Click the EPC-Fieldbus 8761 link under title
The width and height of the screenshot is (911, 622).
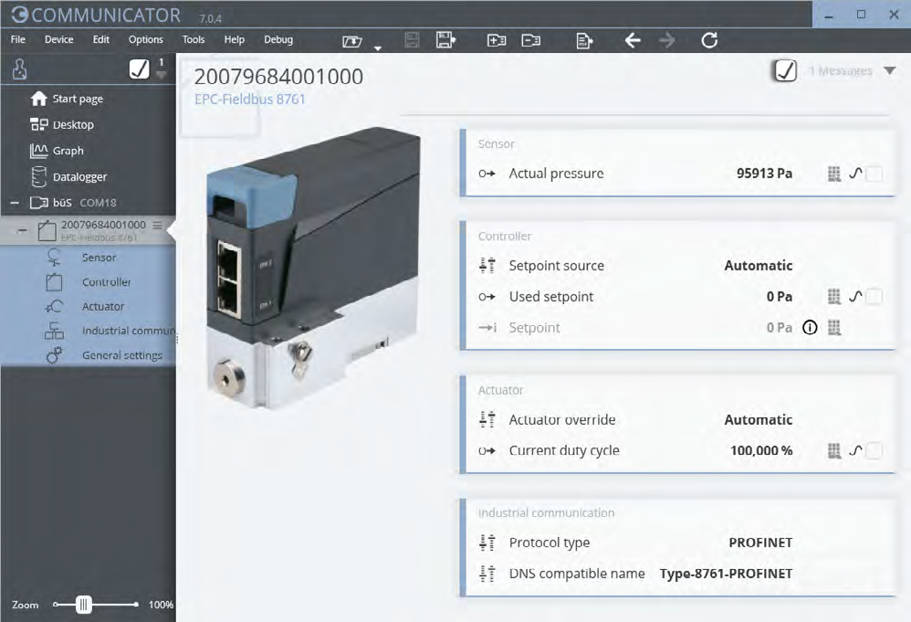[x=250, y=100]
